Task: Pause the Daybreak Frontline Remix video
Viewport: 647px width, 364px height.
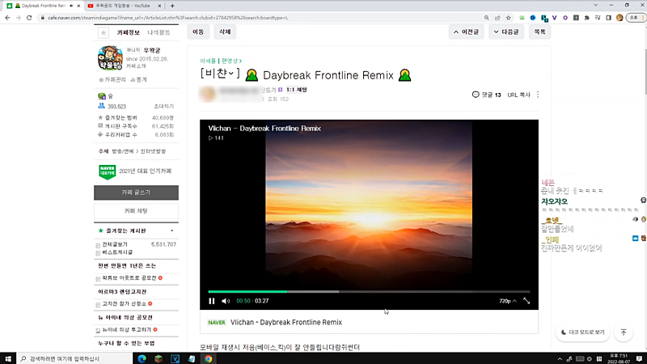Action: (x=212, y=301)
